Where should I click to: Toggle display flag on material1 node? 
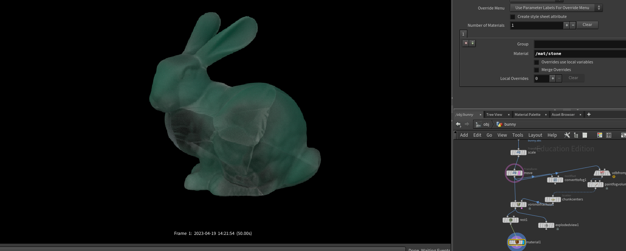tap(523, 242)
